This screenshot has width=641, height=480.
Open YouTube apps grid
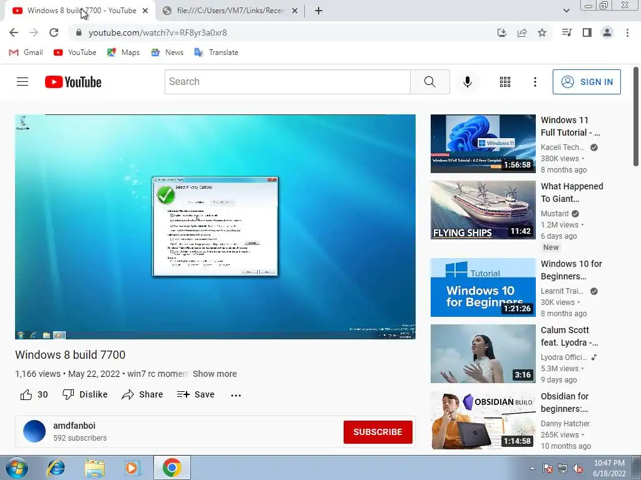(505, 82)
